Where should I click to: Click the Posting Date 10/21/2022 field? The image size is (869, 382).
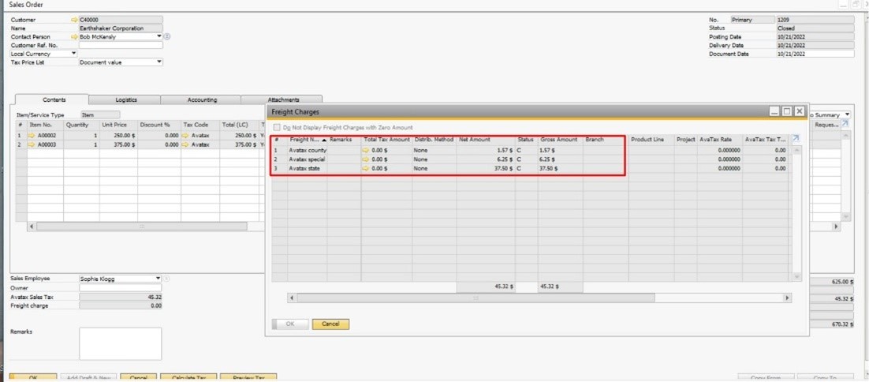tap(815, 36)
